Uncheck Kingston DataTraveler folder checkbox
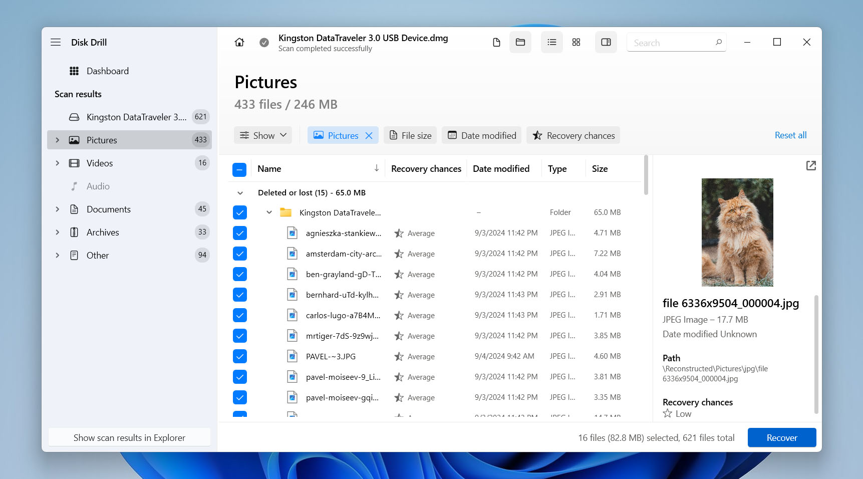 [x=240, y=212]
